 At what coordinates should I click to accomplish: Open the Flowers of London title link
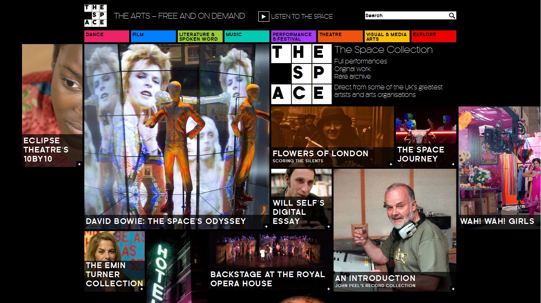coord(321,154)
